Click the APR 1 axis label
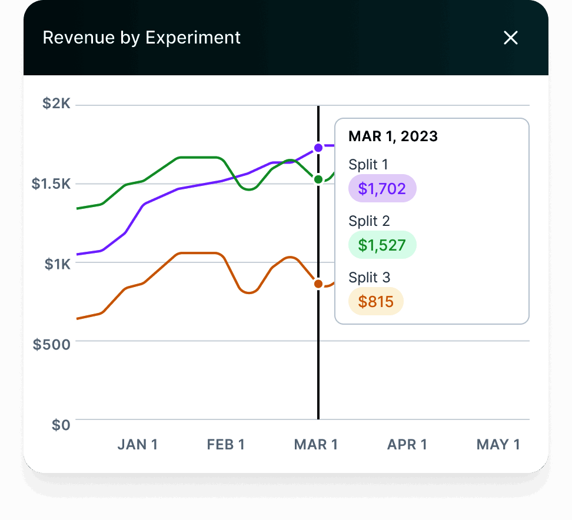The image size is (572, 520). pos(407,444)
